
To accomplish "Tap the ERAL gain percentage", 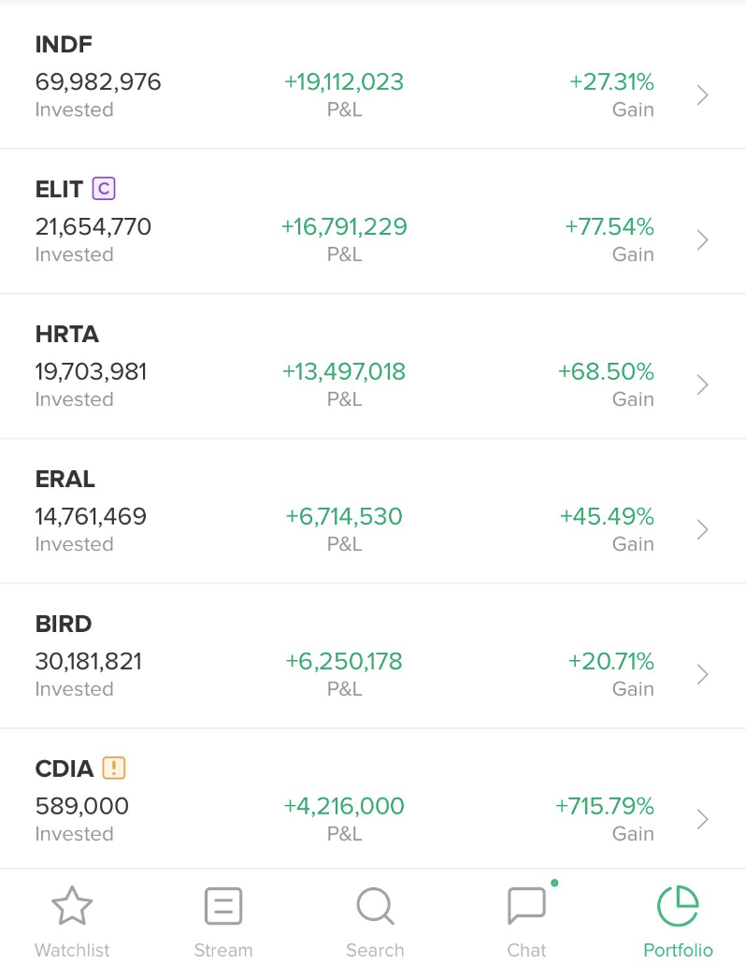I will coord(607,516).
